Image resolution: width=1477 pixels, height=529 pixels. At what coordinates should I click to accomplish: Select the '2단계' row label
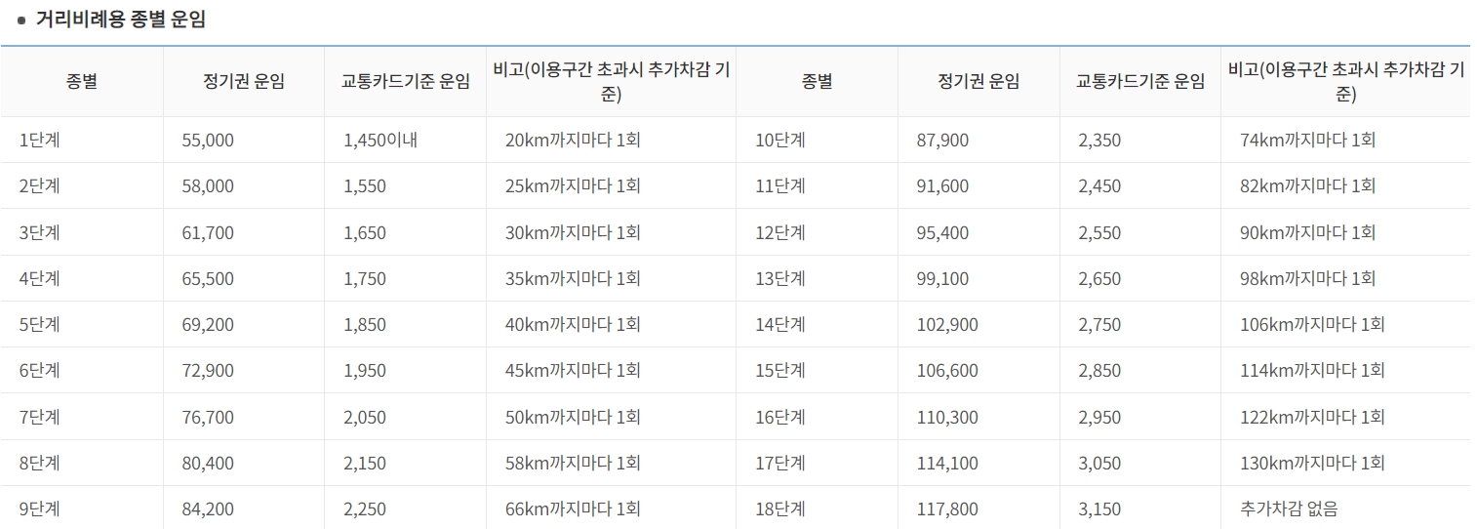pos(40,185)
